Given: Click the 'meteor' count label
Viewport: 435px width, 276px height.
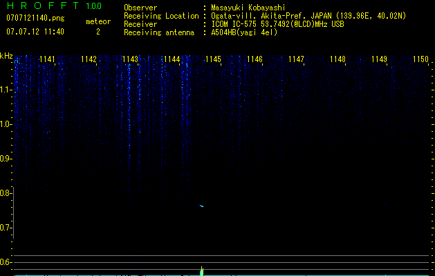Looking at the screenshot, I should 98,21.
